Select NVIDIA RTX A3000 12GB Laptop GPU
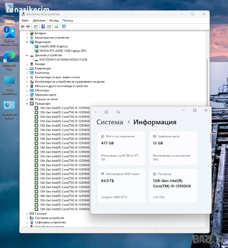Viewport: 228px width, 248px height. [63, 51]
